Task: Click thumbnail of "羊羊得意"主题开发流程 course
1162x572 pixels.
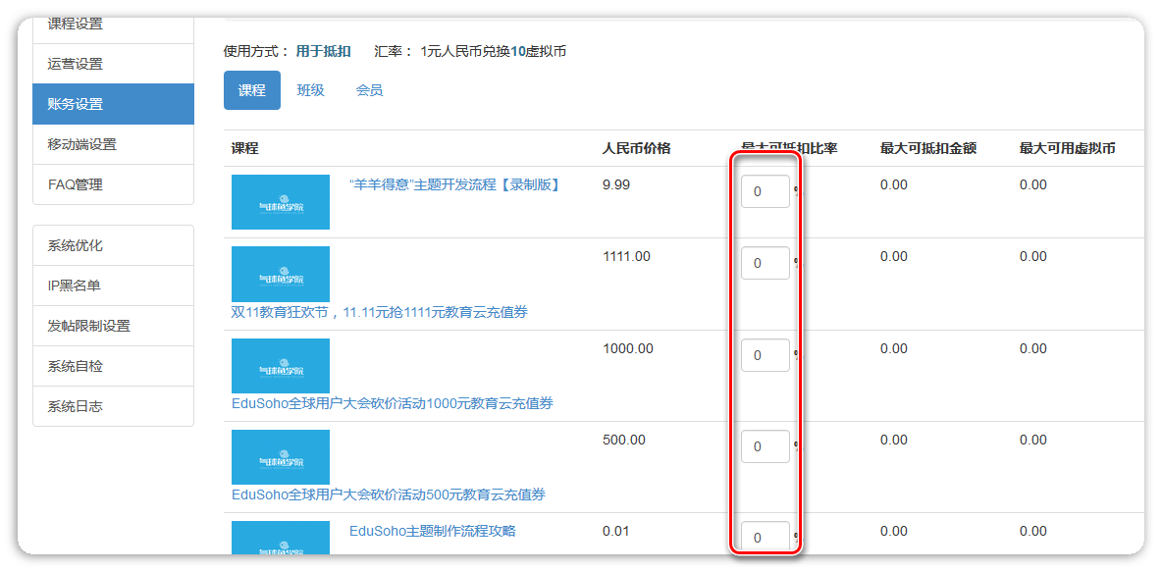Action: [x=281, y=202]
